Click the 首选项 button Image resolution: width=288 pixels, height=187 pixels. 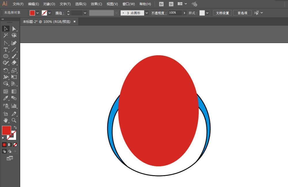point(242,13)
